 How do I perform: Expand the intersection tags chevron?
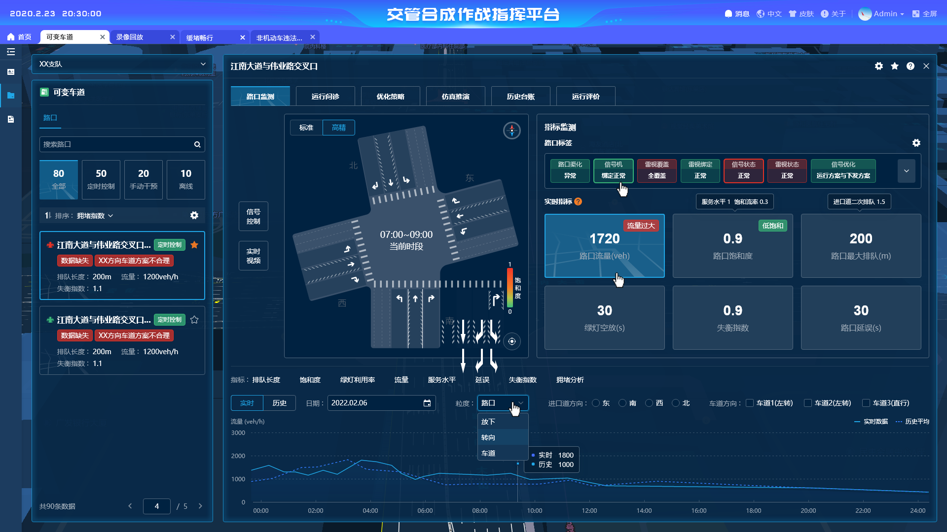tap(906, 171)
